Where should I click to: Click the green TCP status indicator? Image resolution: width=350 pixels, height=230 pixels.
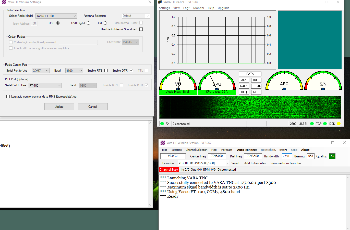coord(325,124)
